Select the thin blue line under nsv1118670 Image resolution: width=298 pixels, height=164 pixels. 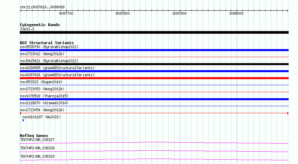pyautogui.click(x=154, y=106)
